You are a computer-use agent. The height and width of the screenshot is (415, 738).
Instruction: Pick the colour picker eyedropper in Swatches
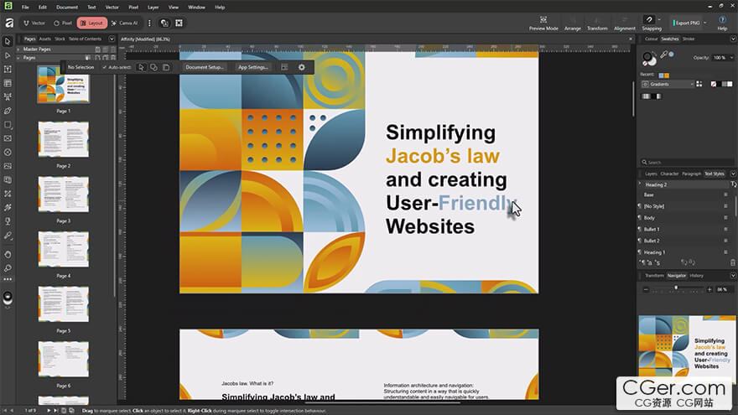pyautogui.click(x=663, y=55)
